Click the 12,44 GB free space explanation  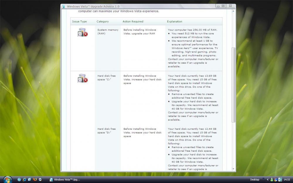click(192, 136)
